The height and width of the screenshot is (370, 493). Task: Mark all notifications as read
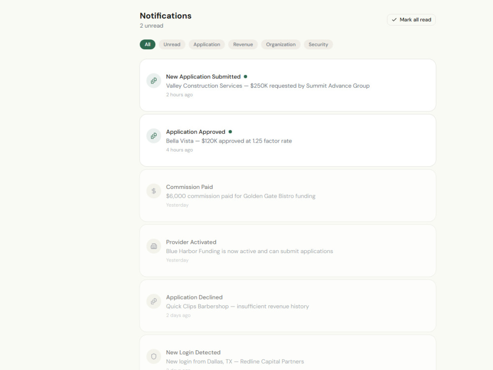click(411, 20)
